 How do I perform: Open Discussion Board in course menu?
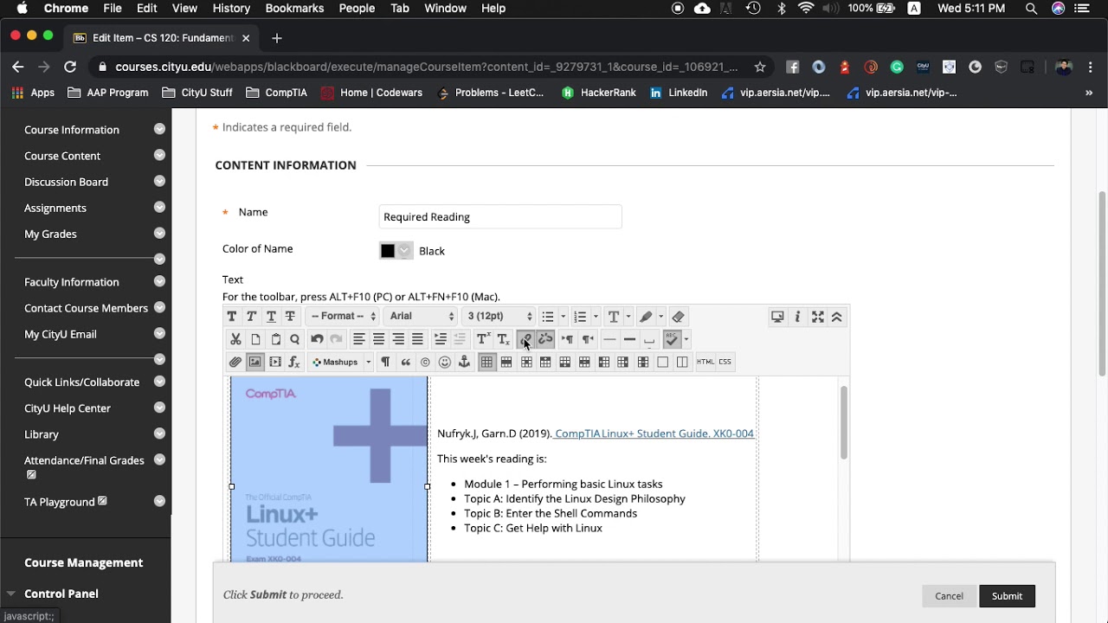pos(66,182)
